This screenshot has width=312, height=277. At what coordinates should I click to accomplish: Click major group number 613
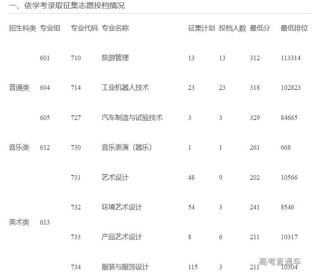[45, 222]
